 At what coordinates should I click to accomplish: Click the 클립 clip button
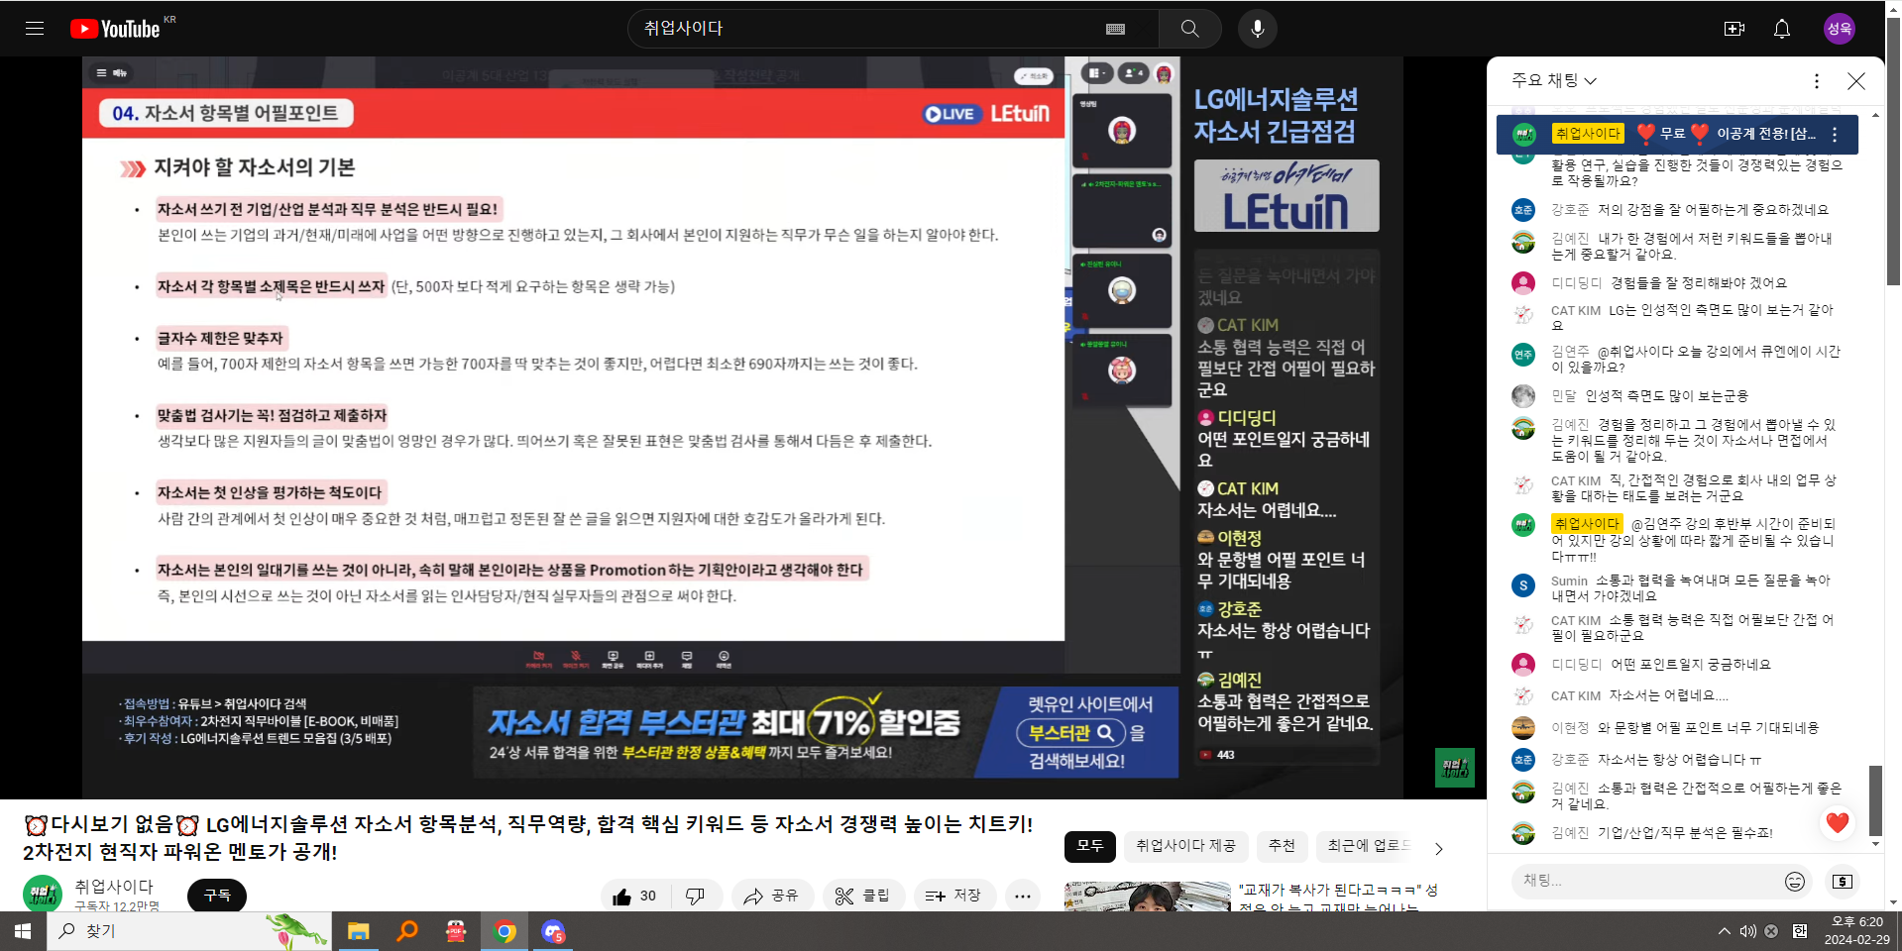point(862,896)
